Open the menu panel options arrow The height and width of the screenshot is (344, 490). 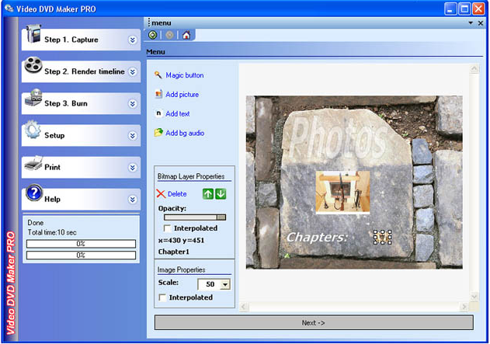(471, 23)
